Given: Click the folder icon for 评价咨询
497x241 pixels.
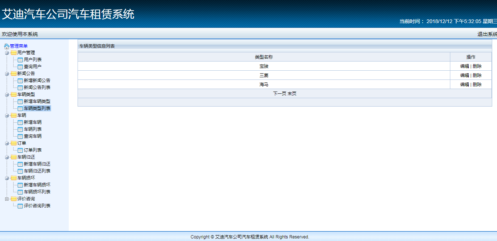Looking at the screenshot, I should 14,199.
